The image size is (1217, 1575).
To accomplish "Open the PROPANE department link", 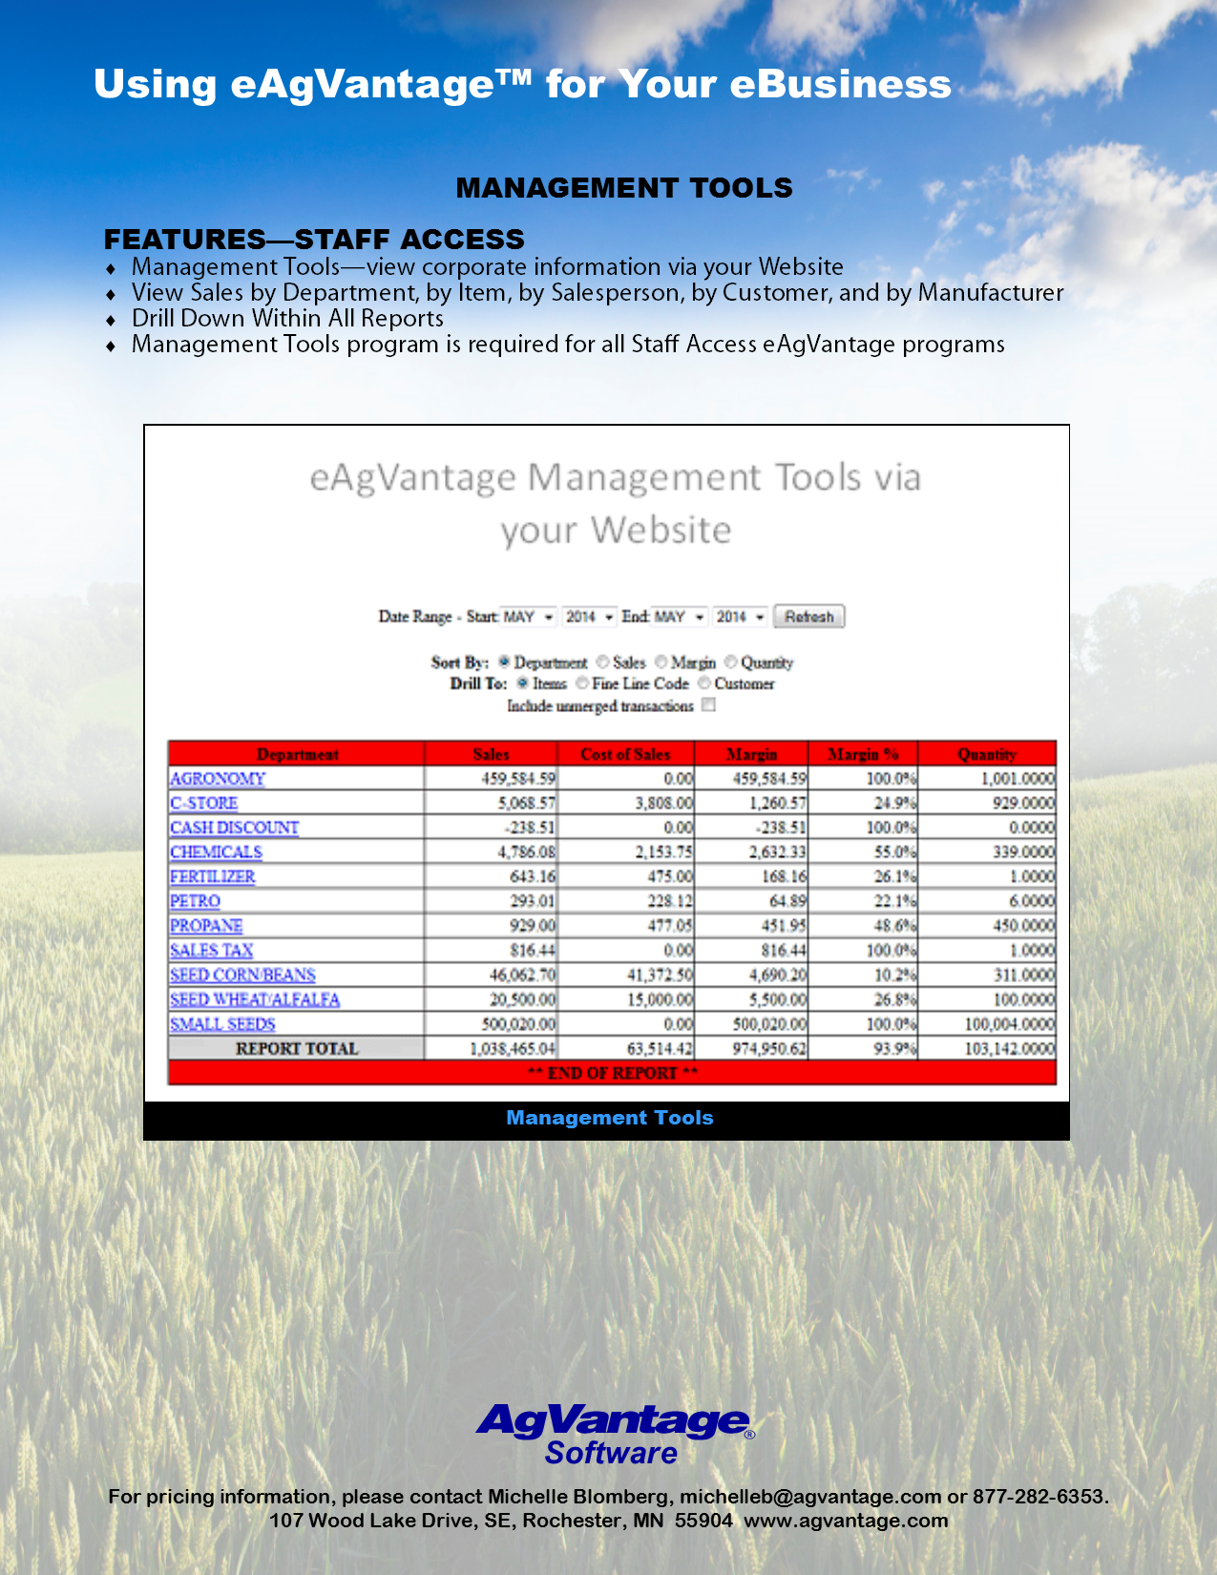I will pos(206,925).
